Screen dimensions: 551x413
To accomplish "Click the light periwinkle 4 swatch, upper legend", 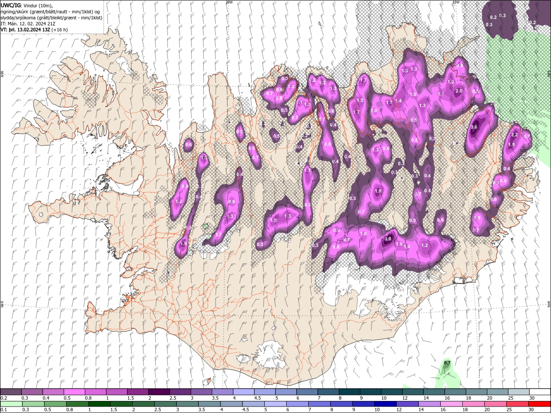I will pos(243,392).
